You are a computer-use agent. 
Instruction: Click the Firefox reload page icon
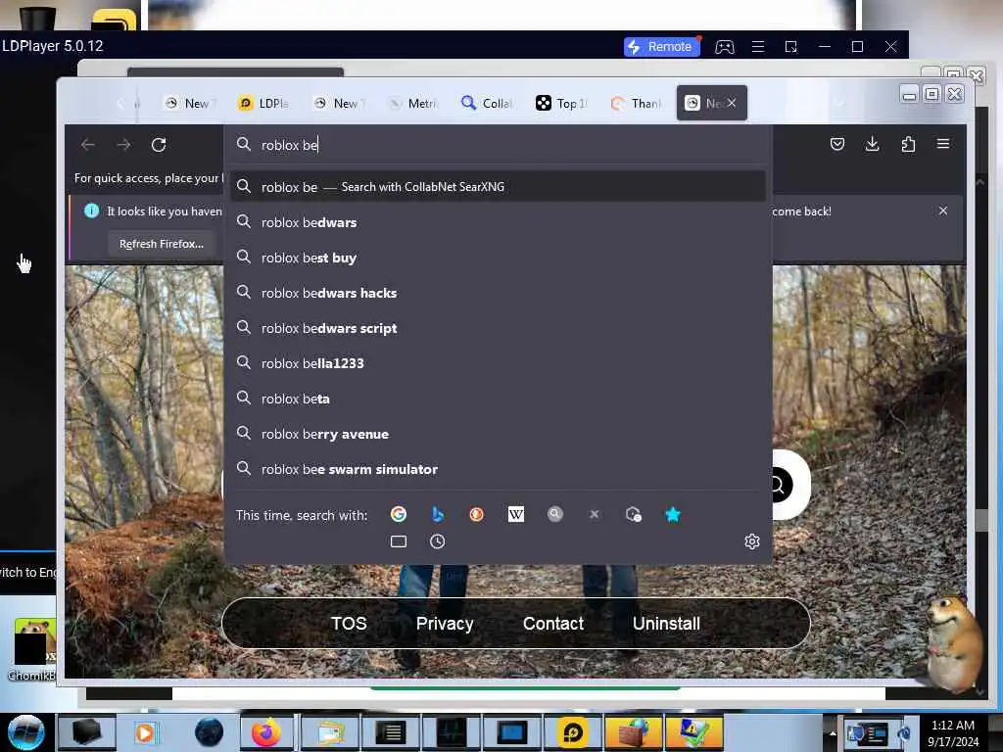click(159, 145)
